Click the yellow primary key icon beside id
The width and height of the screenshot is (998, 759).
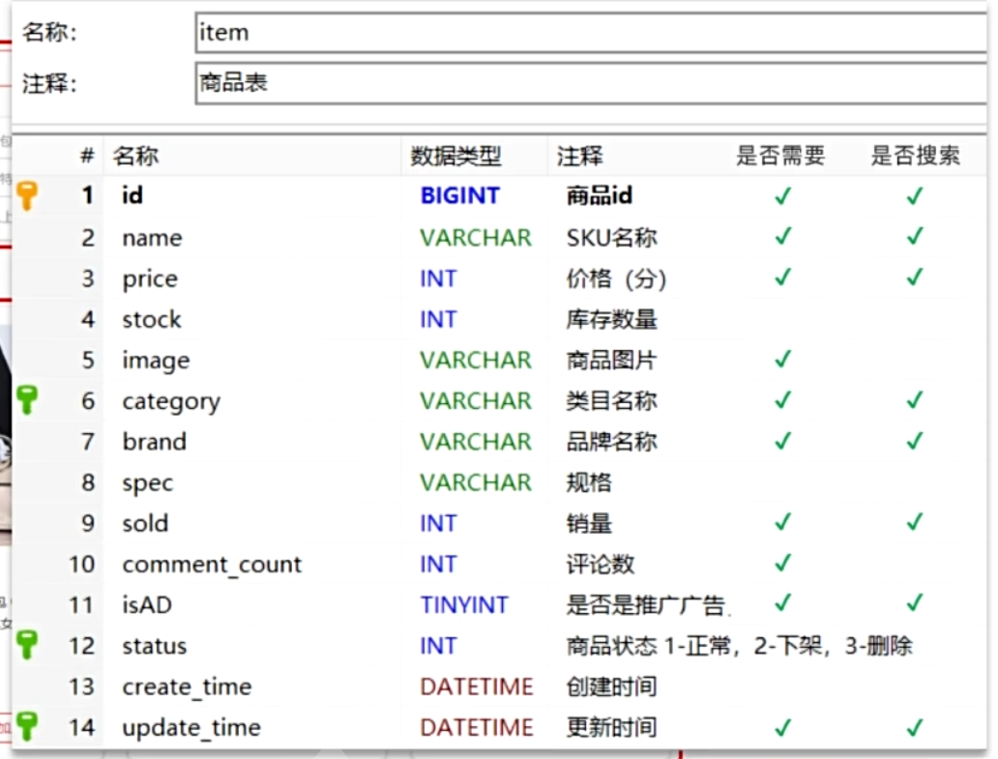click(27, 195)
